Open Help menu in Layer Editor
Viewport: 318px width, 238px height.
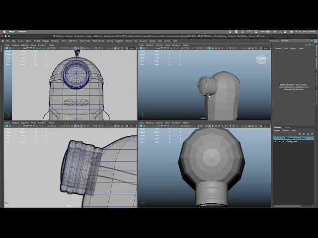[x=294, y=130]
